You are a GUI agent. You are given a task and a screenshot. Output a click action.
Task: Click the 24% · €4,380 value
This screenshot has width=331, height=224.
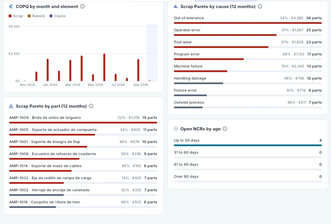tap(292, 18)
